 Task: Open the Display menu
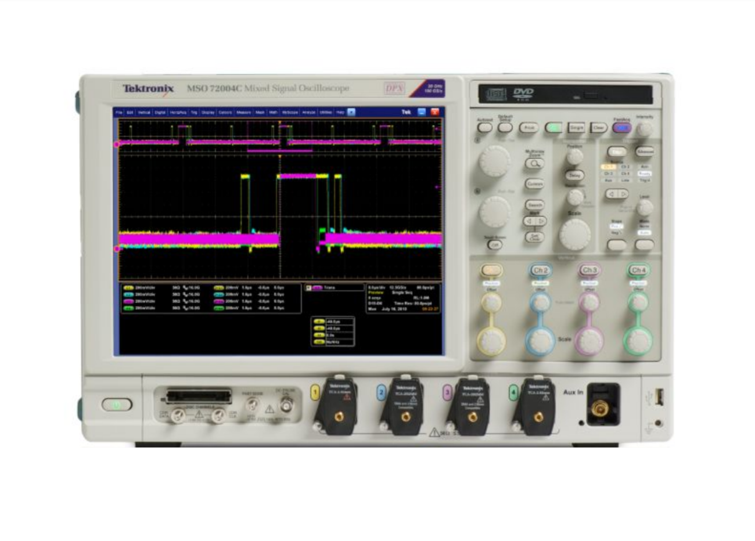[x=208, y=112]
